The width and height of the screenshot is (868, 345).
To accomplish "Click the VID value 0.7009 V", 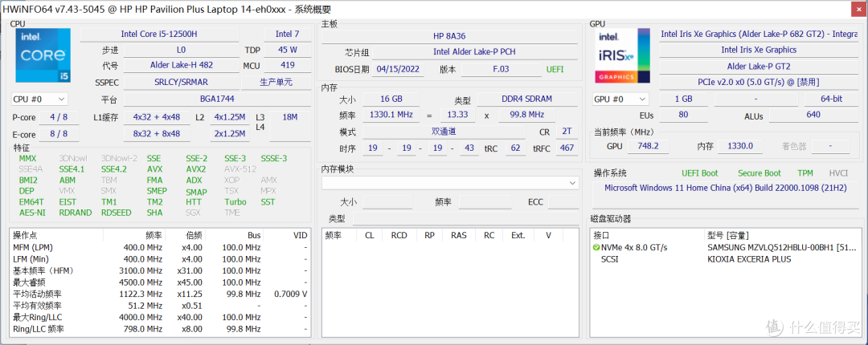I will click(291, 294).
